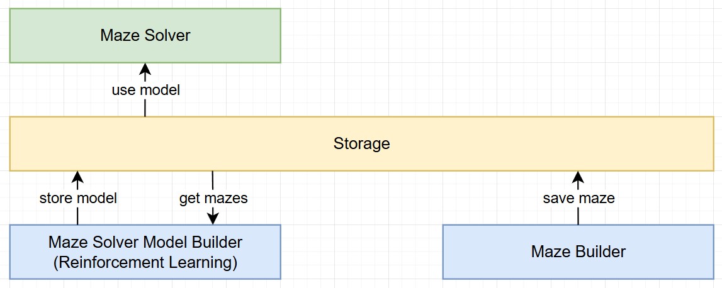Click the arrowhead pointing into Maze Solver
Viewport: 722px width, 288px height.
[145, 68]
